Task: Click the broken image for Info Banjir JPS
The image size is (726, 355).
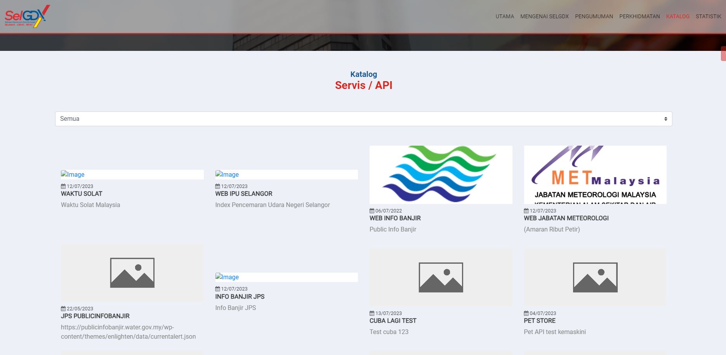Action: tap(227, 277)
